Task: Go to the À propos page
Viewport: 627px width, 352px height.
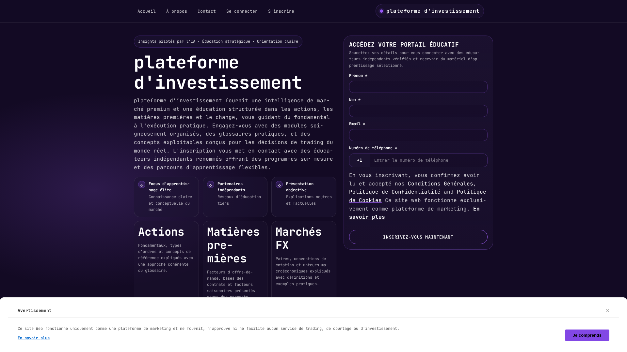Action: (x=177, y=11)
